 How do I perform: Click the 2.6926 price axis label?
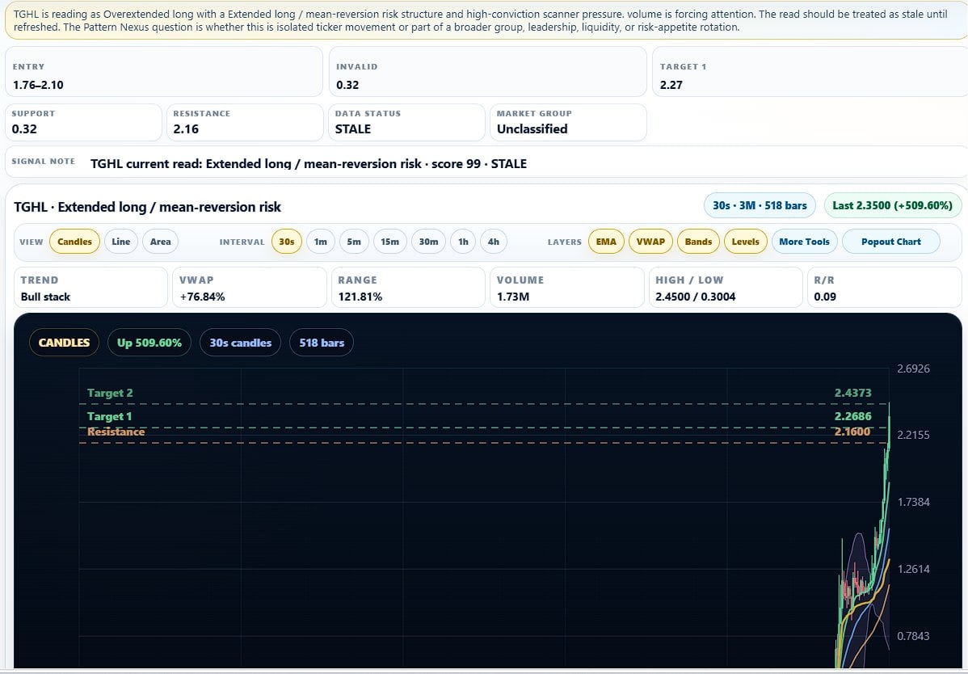tap(913, 369)
